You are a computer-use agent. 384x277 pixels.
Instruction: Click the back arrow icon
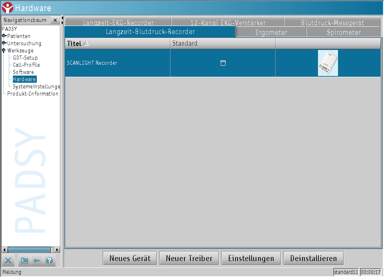pyautogui.click(x=37, y=261)
